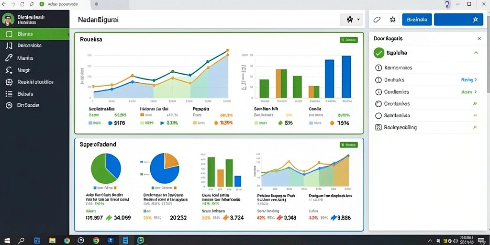Toggle the green Sigaloha checkmark

pyautogui.click(x=379, y=53)
